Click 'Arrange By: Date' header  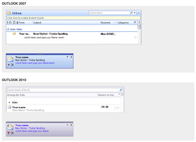point(16,95)
